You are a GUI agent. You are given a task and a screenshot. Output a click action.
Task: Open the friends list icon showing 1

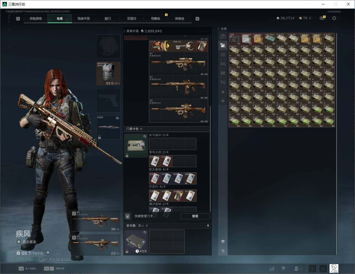point(298,268)
